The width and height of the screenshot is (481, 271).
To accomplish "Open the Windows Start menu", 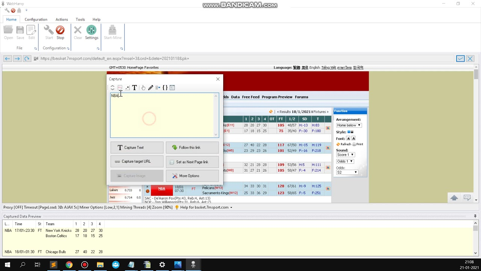I will [x=7, y=265].
